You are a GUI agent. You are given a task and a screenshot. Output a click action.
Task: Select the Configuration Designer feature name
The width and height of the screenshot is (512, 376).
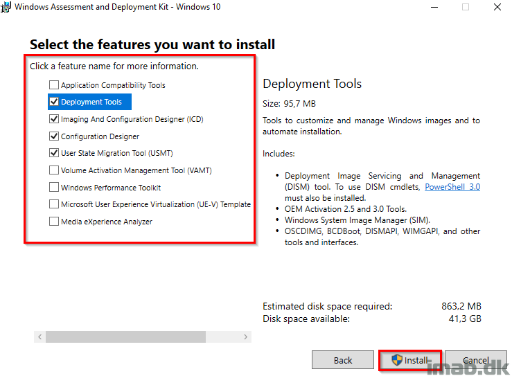pyautogui.click(x=100, y=136)
